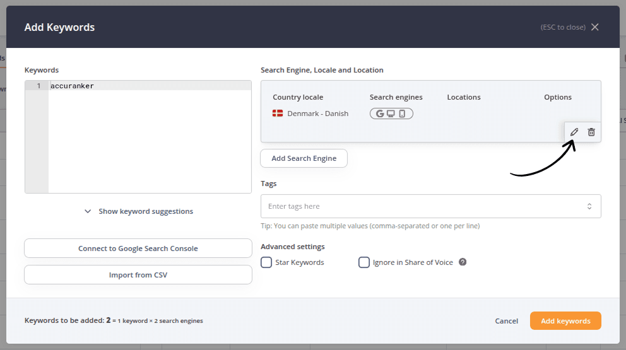Click the paste multiple values tip text
Viewport: 626px width, 350px height.
[370, 226]
